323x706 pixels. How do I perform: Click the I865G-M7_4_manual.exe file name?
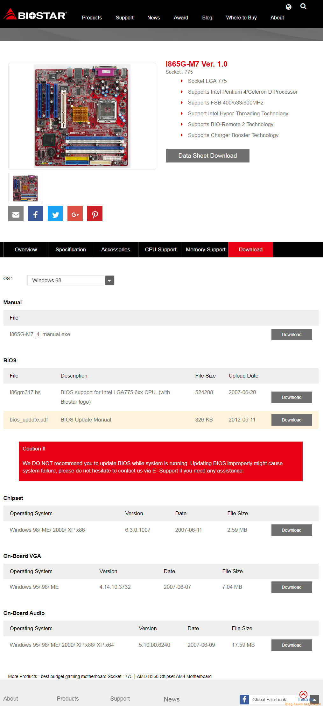[x=40, y=334]
